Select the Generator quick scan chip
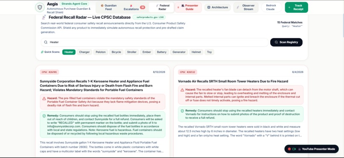 tap(179, 52)
